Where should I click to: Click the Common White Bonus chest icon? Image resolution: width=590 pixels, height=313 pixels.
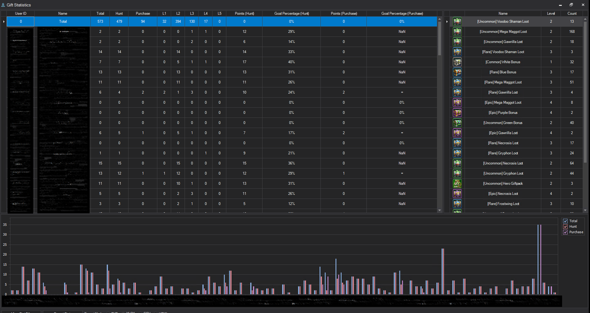457,62
